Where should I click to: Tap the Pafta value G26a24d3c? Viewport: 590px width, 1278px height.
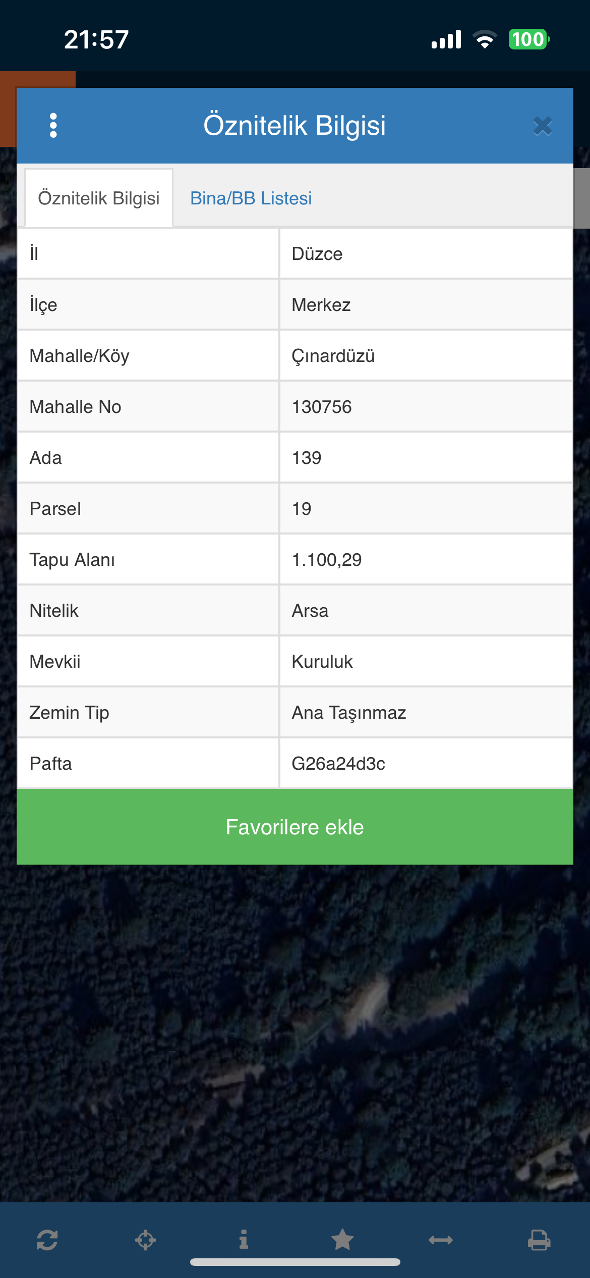426,764
